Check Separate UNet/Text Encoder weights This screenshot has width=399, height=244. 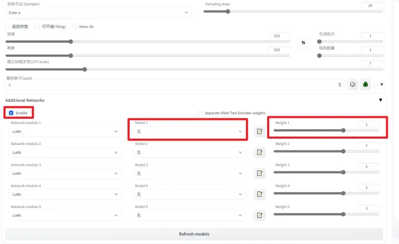point(200,113)
